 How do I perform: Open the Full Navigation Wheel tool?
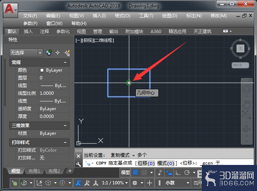coord(247,89)
